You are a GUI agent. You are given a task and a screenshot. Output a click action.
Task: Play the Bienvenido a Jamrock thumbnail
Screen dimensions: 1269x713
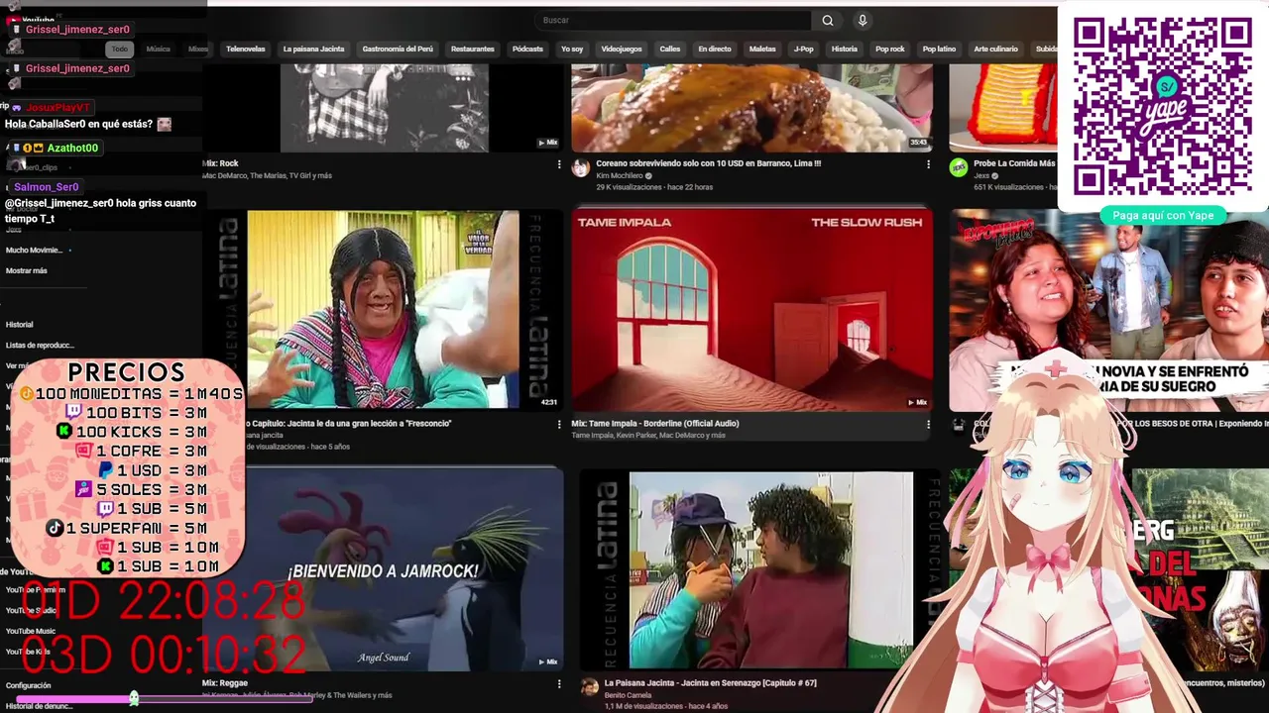384,570
